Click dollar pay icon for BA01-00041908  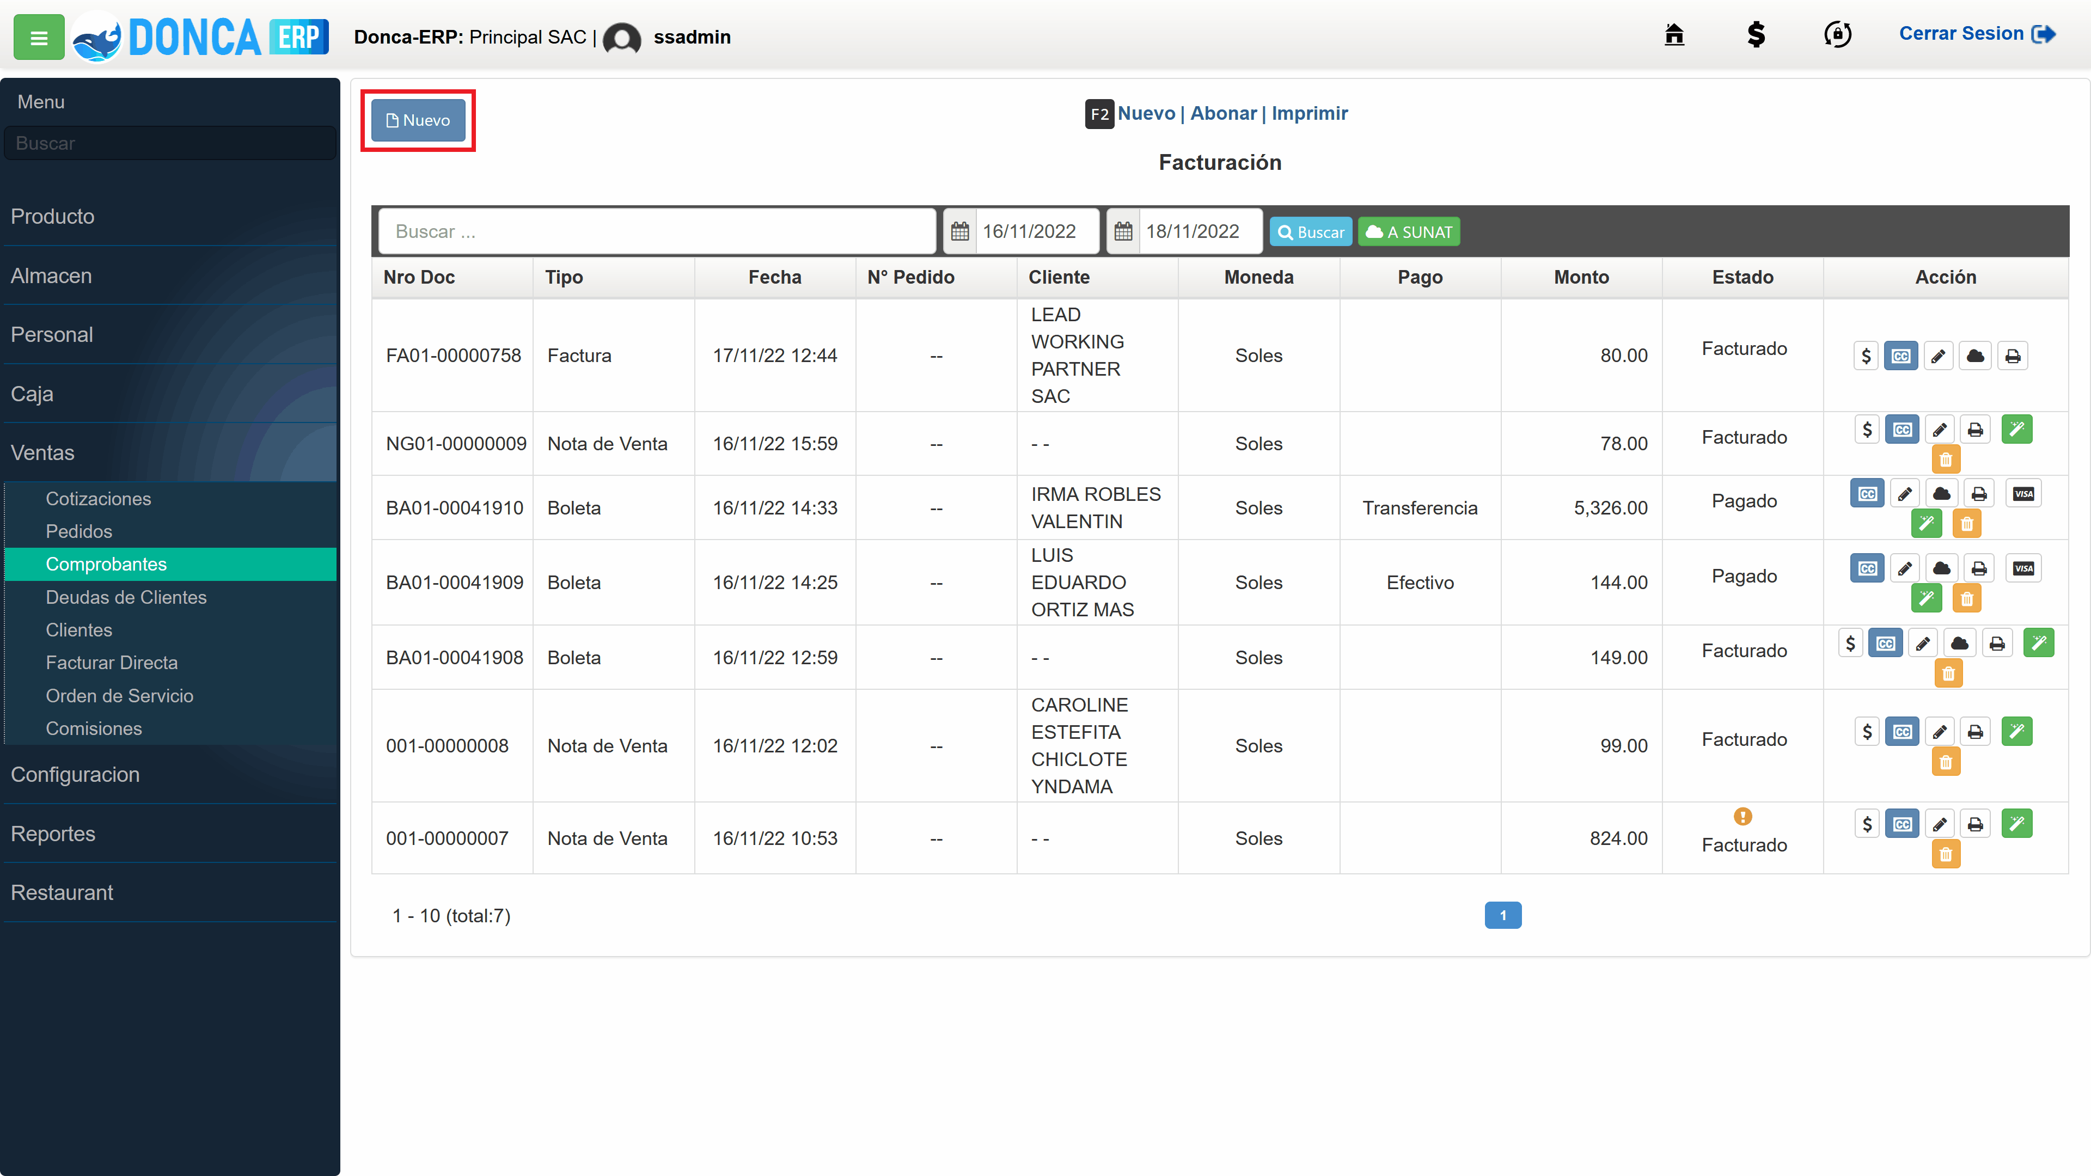pos(1850,643)
